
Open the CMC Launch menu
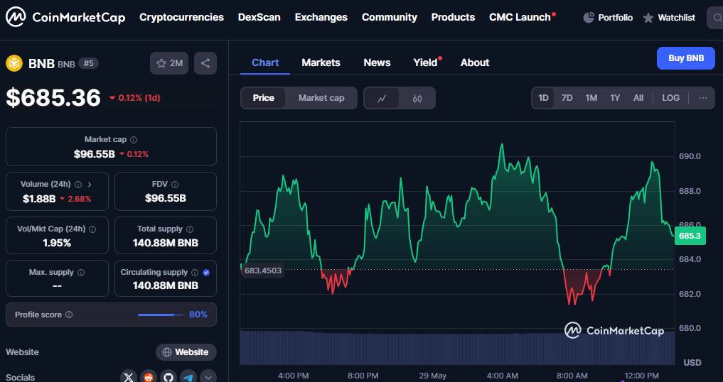coord(522,17)
